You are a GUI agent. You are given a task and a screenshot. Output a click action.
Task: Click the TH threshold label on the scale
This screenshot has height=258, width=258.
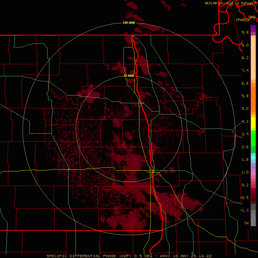[x=246, y=223]
